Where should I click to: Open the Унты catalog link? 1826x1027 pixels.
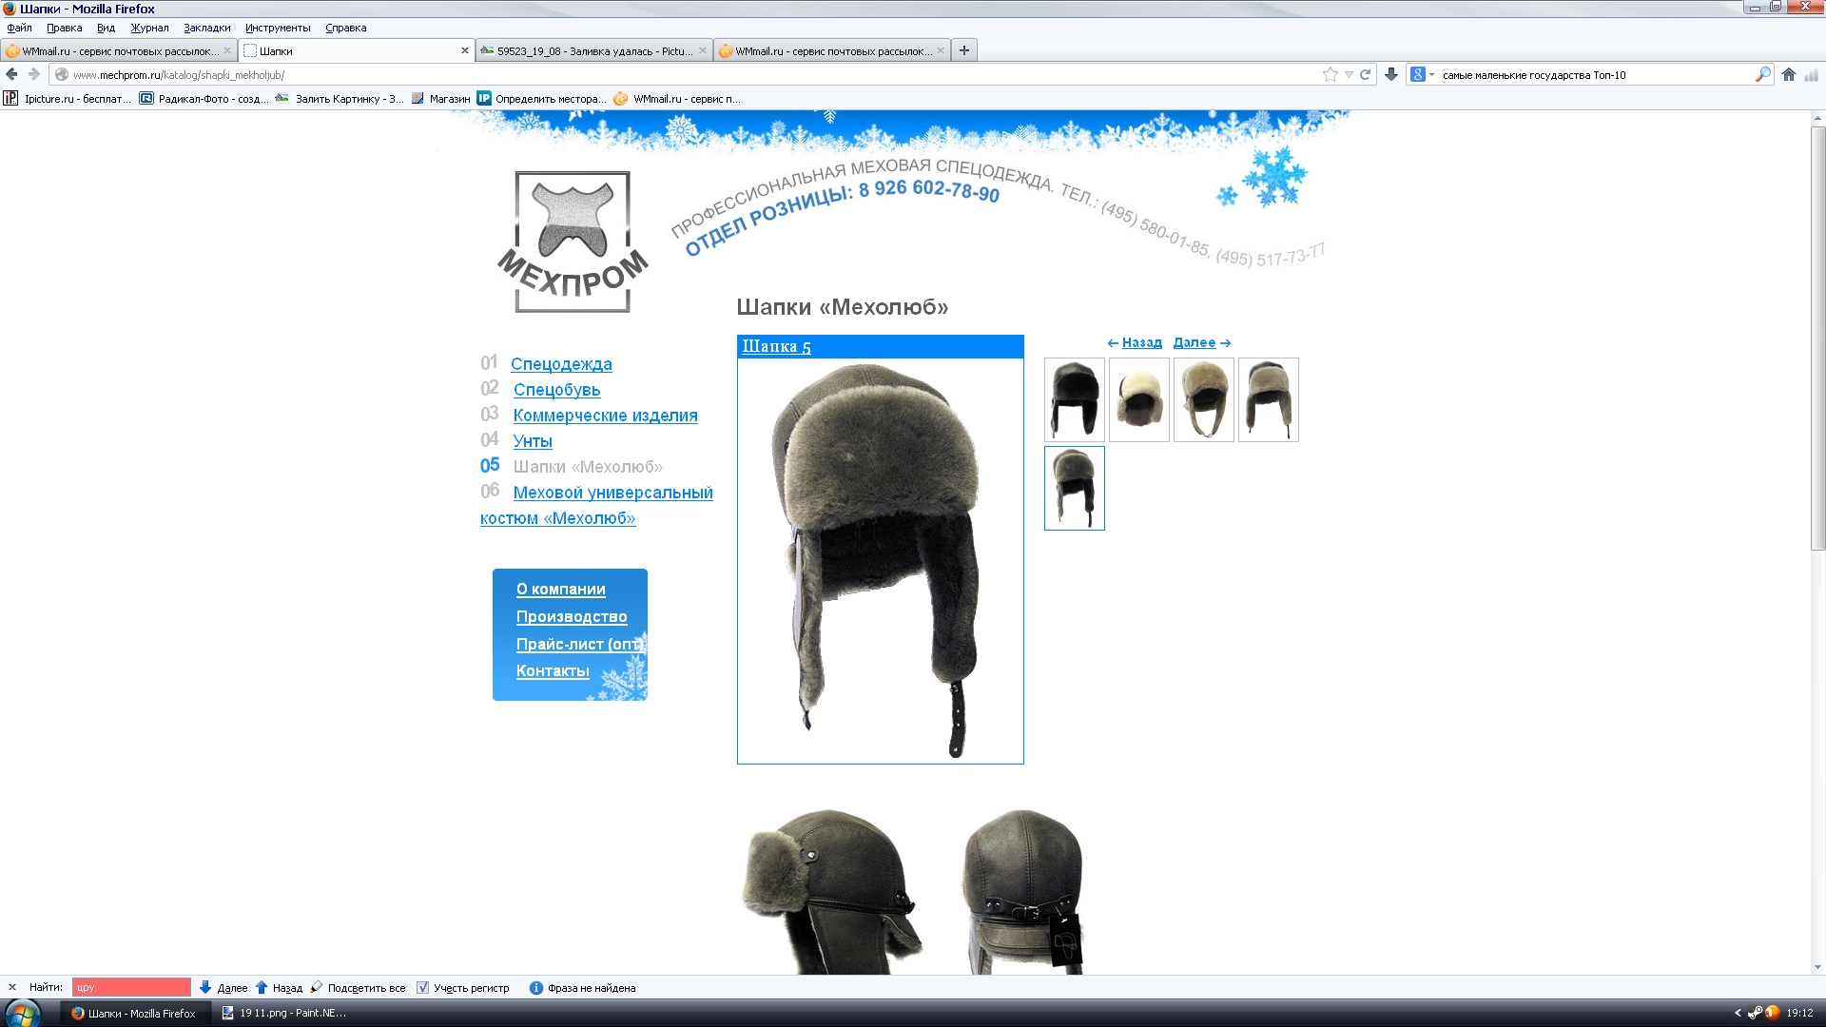(533, 441)
